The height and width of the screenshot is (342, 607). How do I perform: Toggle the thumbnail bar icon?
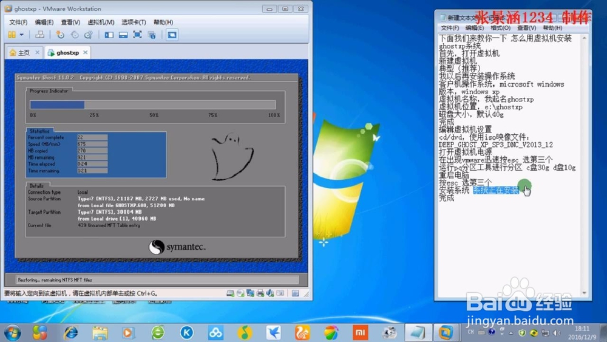pos(123,35)
